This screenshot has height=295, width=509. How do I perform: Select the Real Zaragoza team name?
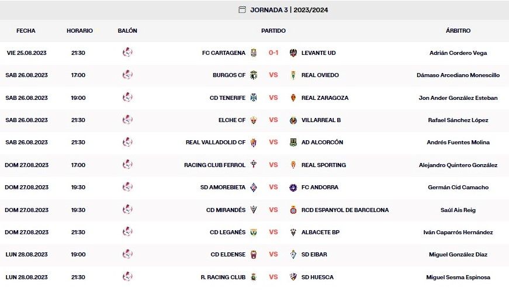click(x=324, y=98)
